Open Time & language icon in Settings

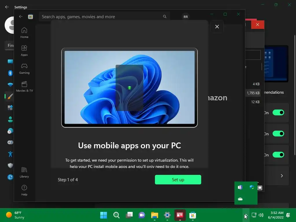tap(10, 131)
